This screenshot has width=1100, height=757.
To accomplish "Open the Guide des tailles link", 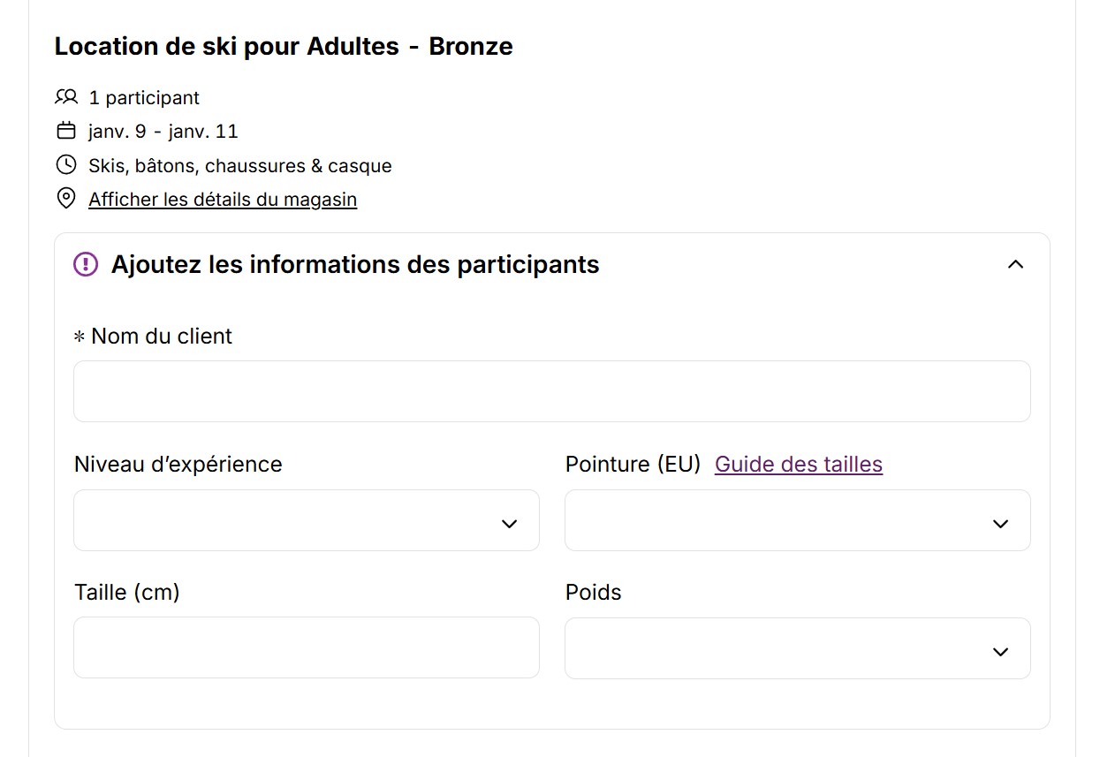I will pos(798,465).
